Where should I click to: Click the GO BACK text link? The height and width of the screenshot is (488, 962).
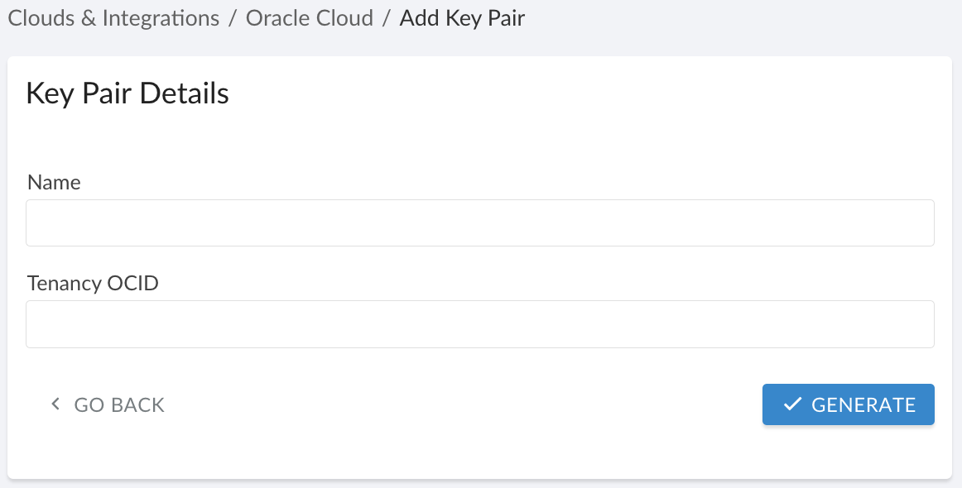coord(119,404)
